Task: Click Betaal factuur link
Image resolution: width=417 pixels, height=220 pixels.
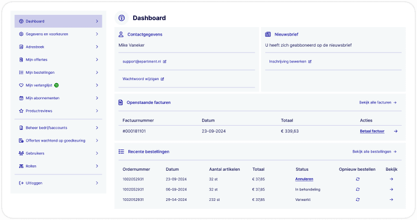Action: pos(372,131)
